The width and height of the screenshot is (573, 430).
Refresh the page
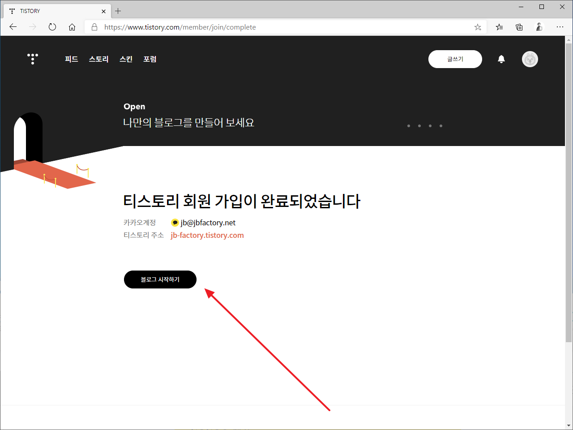coord(52,27)
